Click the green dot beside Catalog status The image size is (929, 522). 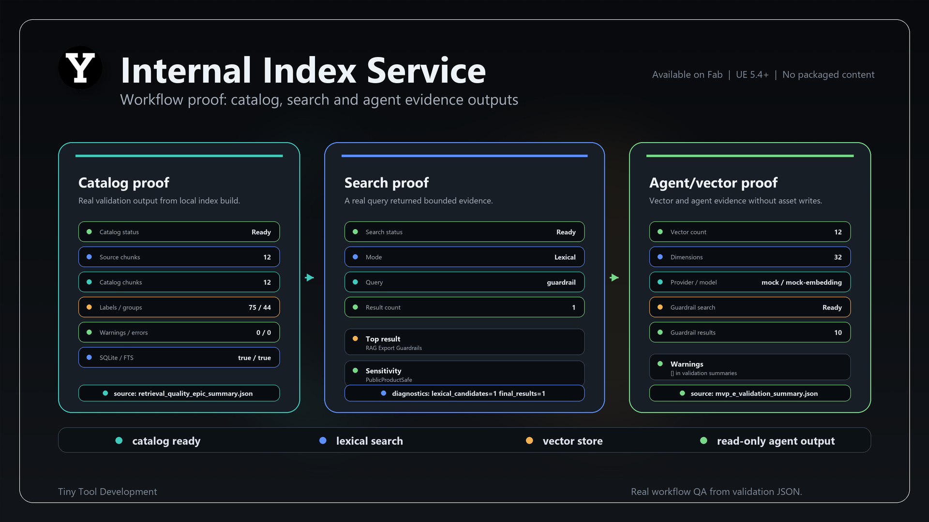point(89,232)
